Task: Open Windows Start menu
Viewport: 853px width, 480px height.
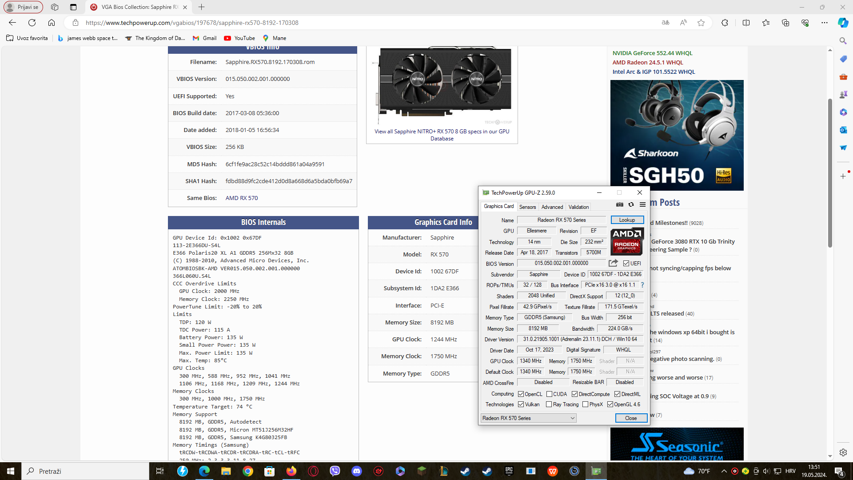Action: (x=11, y=471)
